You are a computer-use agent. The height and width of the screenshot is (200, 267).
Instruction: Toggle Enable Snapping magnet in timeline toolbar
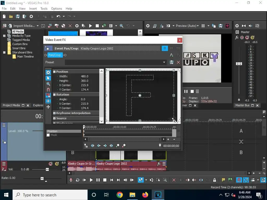click(x=239, y=180)
